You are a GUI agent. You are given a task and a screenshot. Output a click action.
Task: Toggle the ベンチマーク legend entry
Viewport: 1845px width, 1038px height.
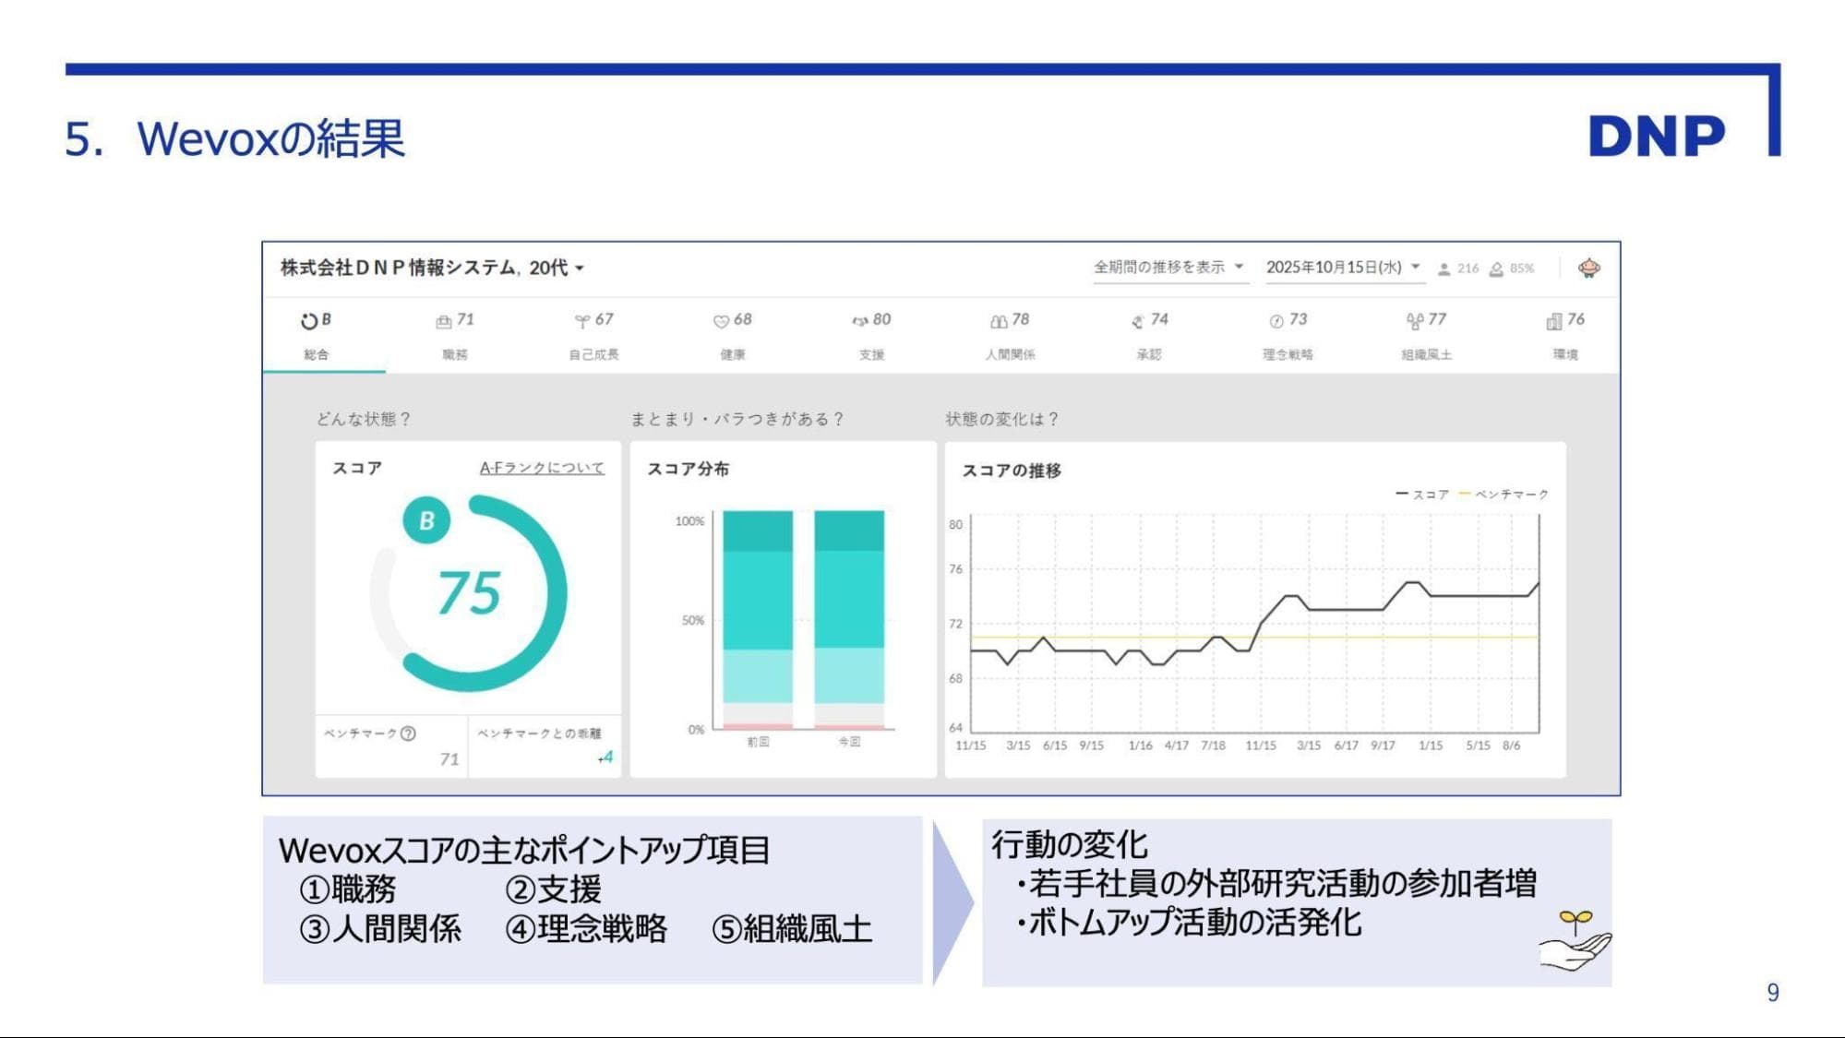click(x=1504, y=495)
